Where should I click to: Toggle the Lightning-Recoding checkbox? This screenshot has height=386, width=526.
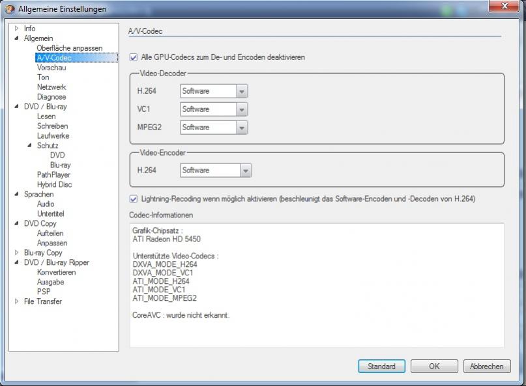pos(134,199)
